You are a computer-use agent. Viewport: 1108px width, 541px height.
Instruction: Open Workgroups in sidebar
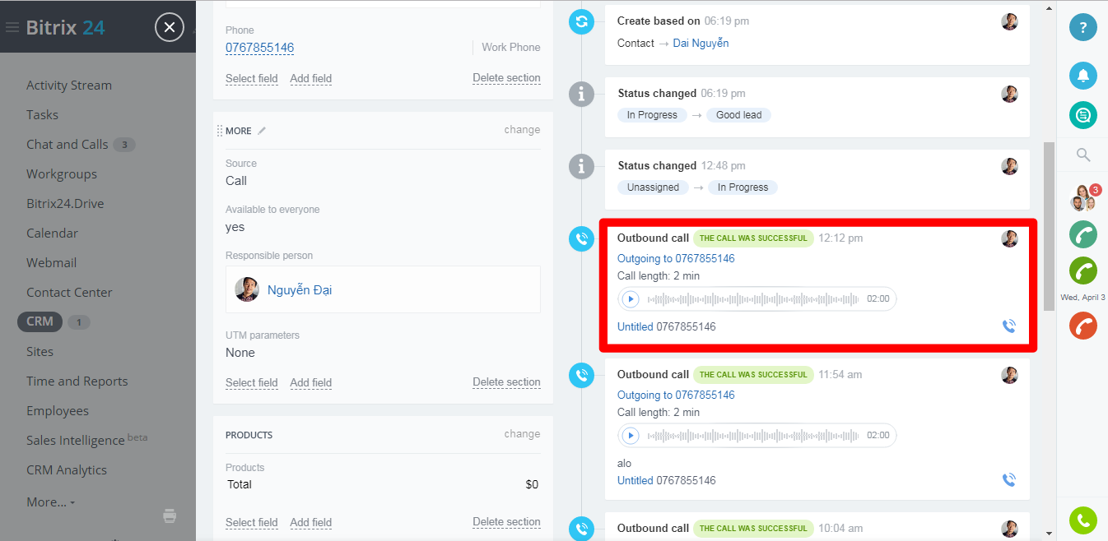(62, 174)
